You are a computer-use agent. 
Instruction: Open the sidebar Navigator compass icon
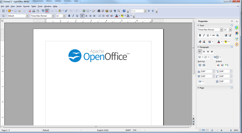click(237, 44)
